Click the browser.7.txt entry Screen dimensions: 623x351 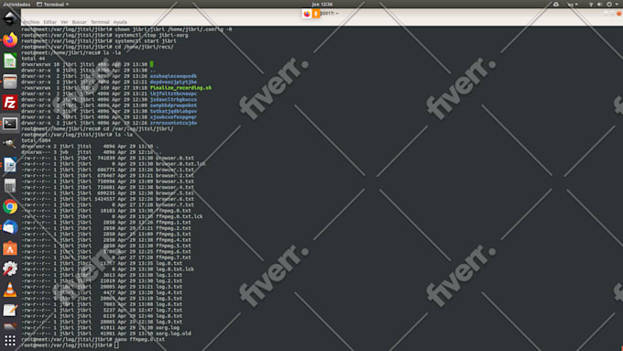[x=175, y=204]
